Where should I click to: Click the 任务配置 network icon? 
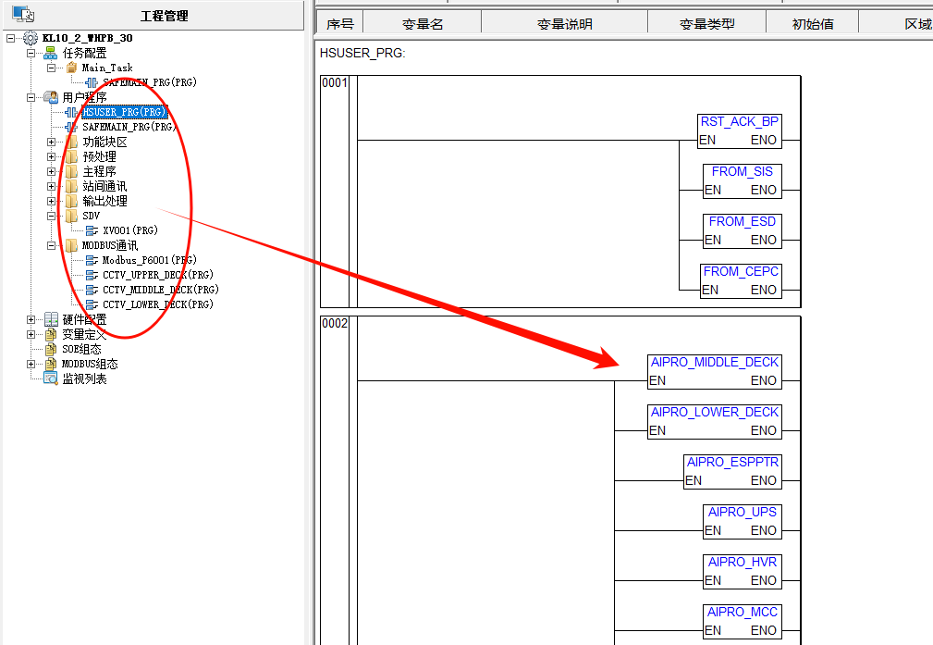[x=51, y=53]
